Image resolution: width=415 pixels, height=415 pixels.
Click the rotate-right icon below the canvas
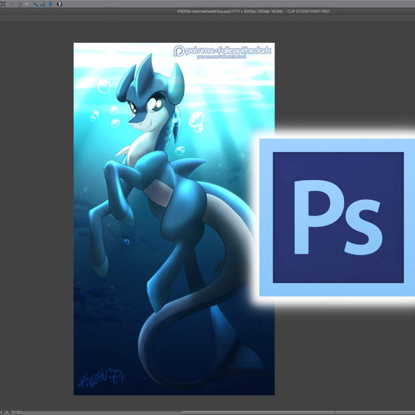click(9, 412)
